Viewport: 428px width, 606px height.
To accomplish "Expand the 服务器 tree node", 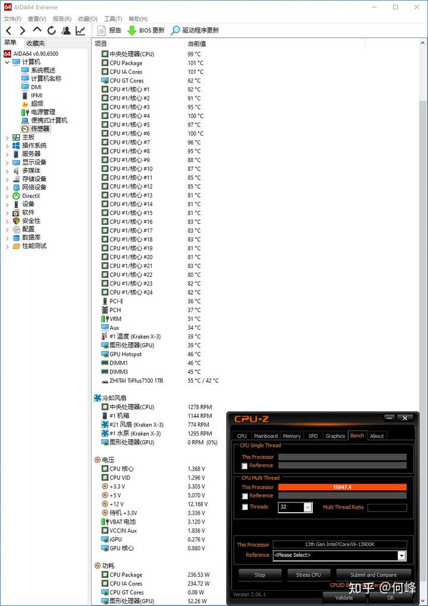I will pyautogui.click(x=7, y=154).
